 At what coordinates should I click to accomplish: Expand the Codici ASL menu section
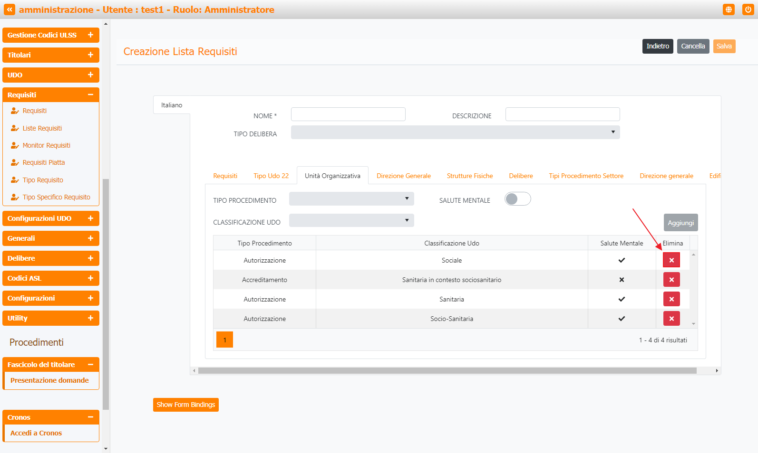click(51, 278)
